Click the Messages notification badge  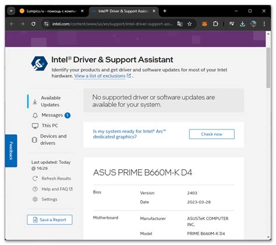[68, 116]
